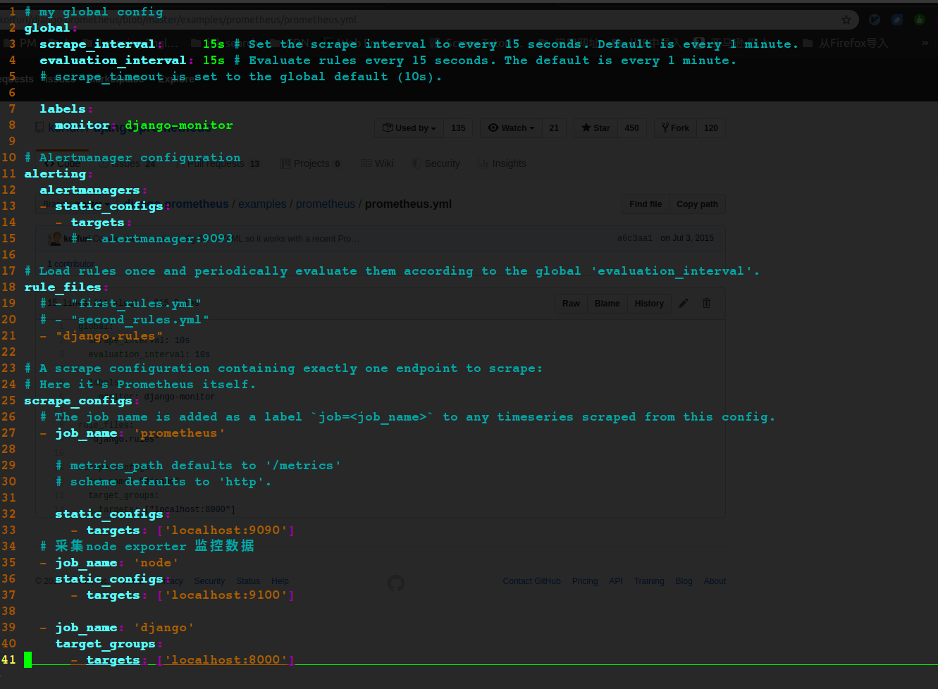Star the django-monitor repository
This screenshot has height=689, width=938.
(595, 128)
